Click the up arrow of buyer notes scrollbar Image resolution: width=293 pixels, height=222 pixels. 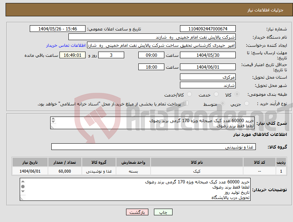point(23,182)
